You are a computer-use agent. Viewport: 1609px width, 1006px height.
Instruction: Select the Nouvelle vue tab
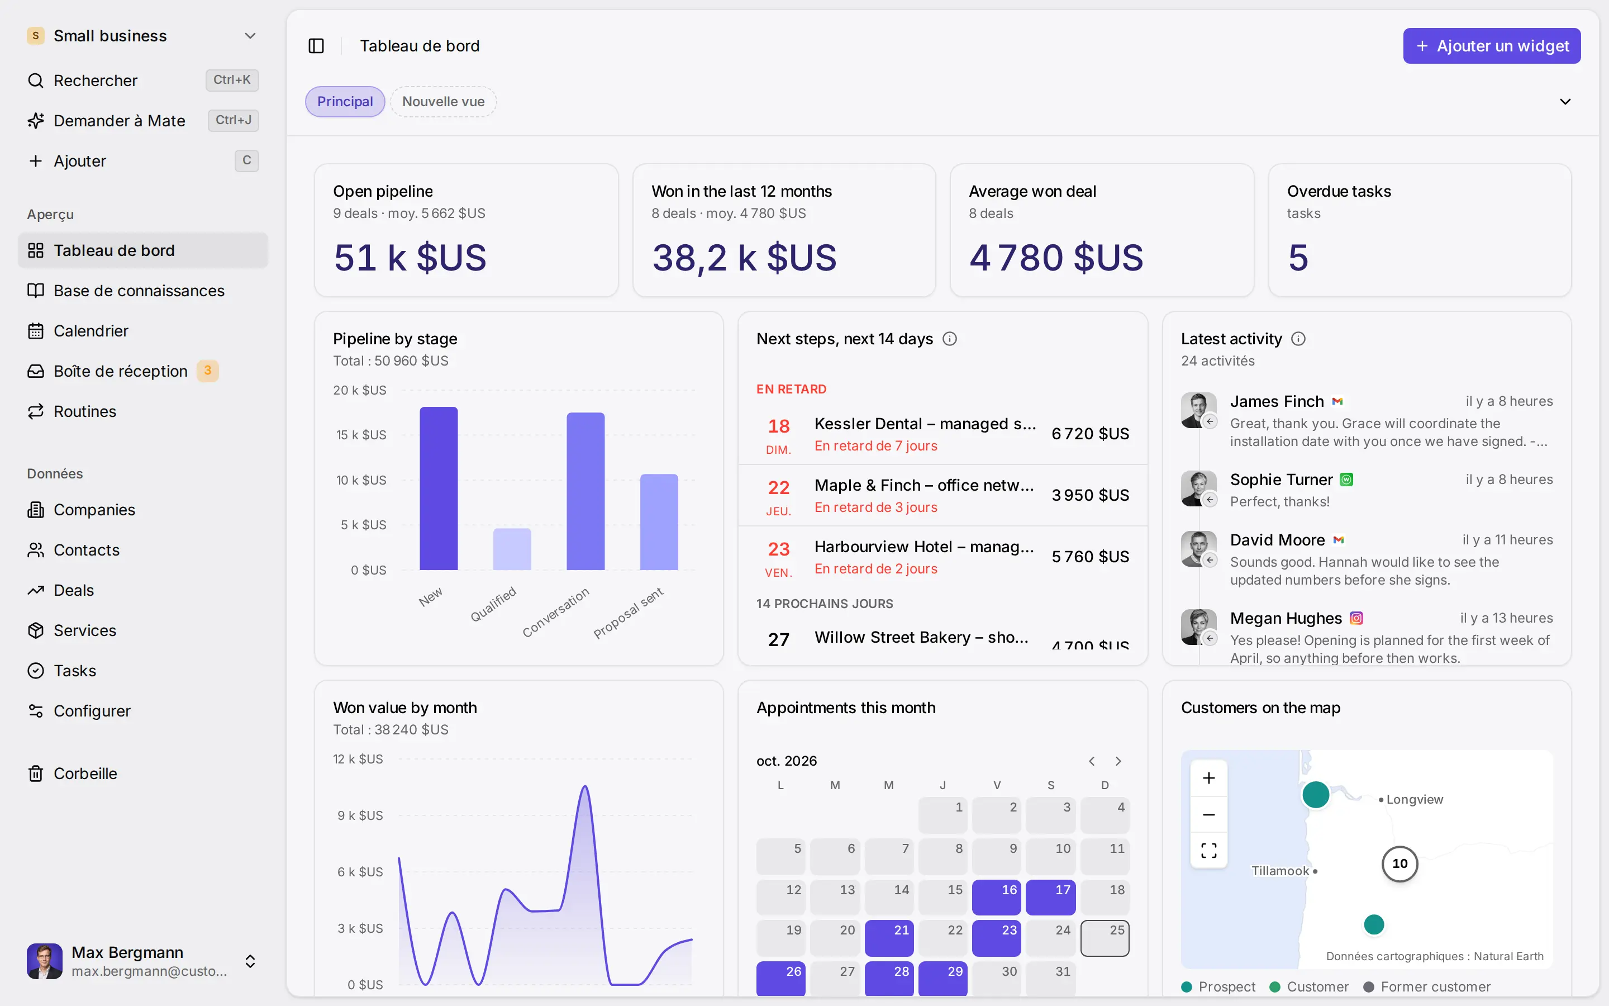pyautogui.click(x=444, y=102)
